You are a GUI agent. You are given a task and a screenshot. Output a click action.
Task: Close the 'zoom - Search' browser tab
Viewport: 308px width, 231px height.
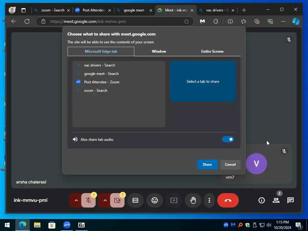[x=68, y=11]
